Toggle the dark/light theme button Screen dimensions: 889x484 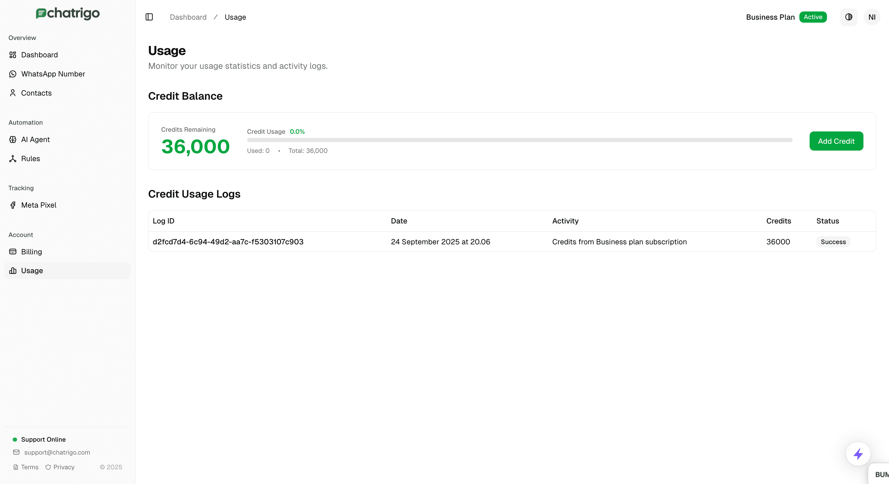[849, 17]
